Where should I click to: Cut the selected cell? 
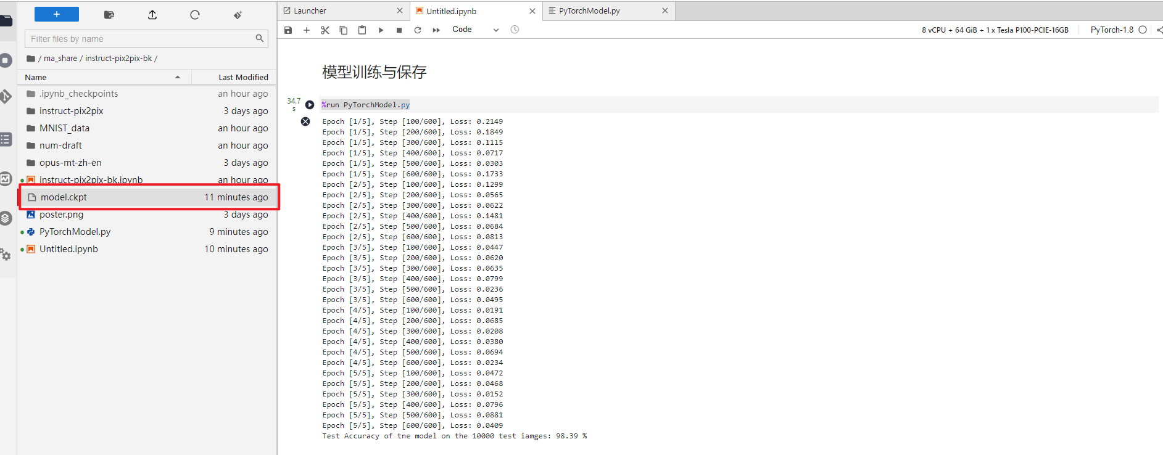325,30
